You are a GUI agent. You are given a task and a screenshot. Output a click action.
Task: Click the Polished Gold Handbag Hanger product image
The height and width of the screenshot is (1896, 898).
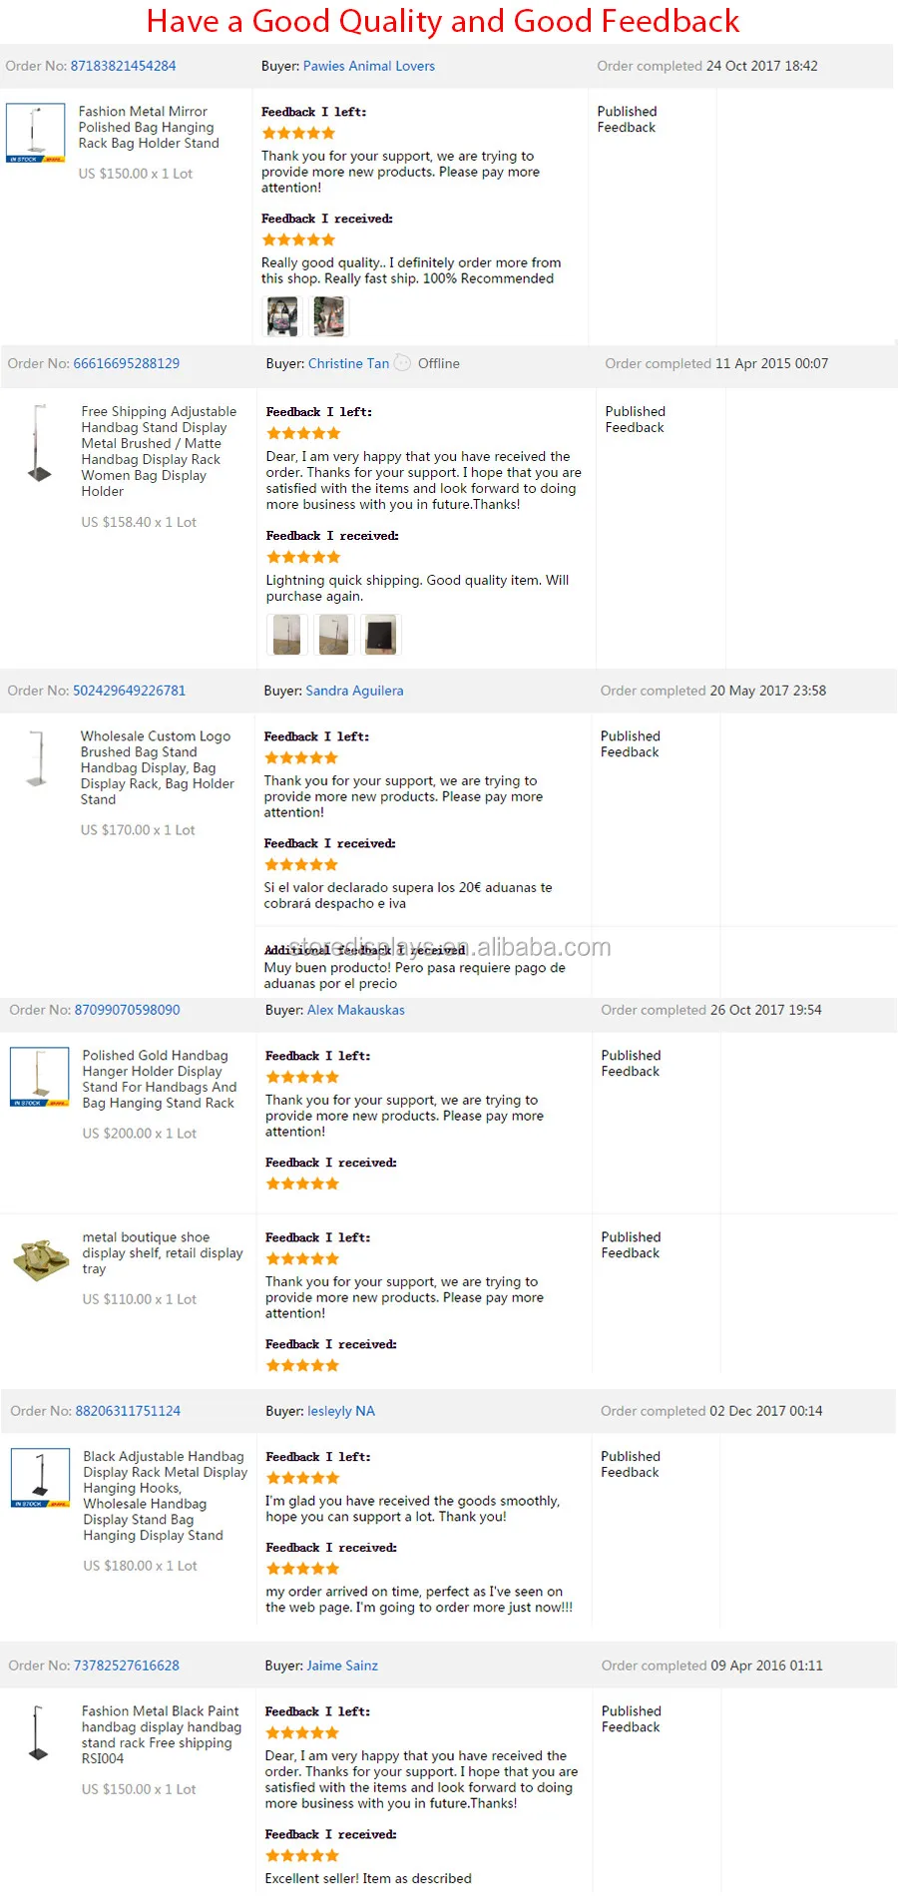(x=40, y=1077)
